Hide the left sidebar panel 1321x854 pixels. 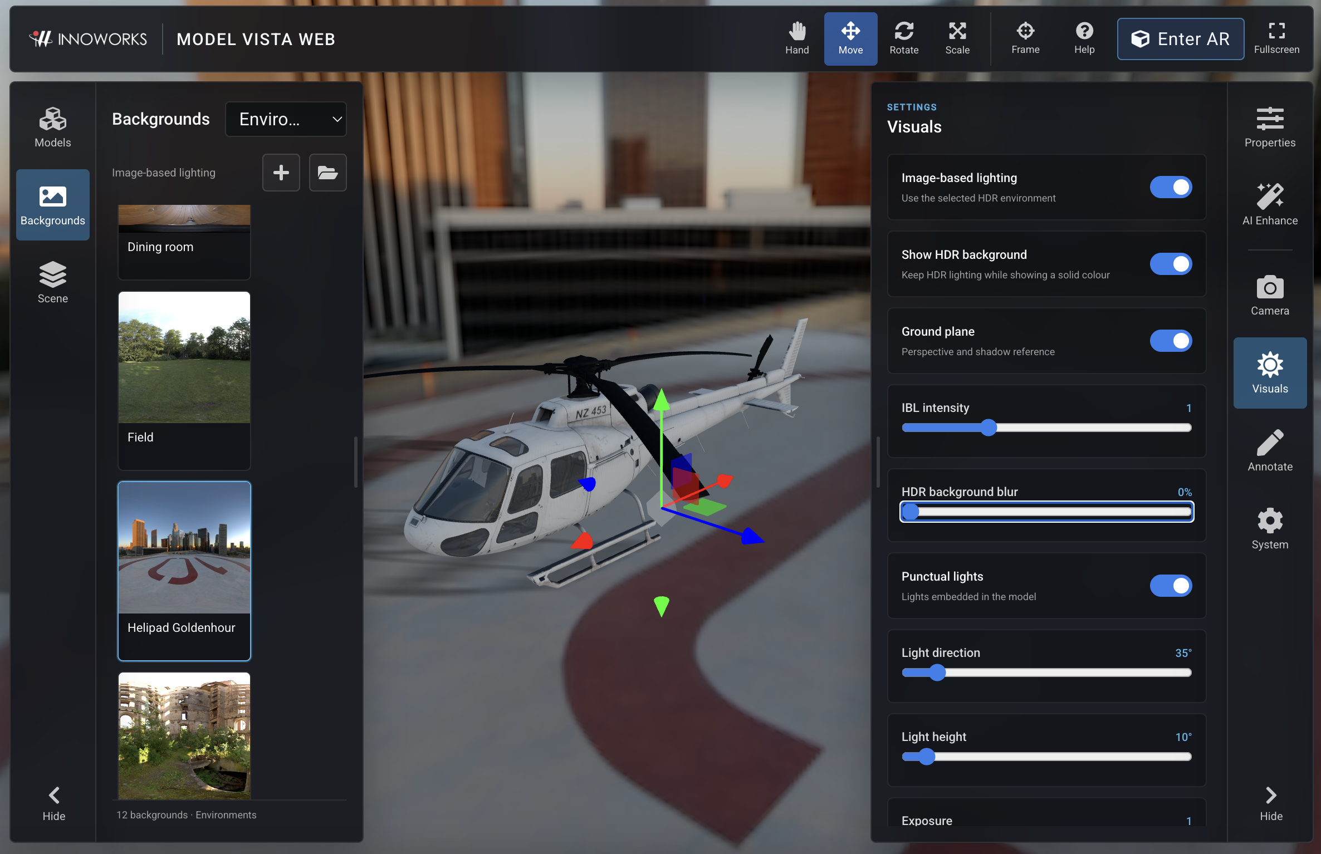(54, 804)
